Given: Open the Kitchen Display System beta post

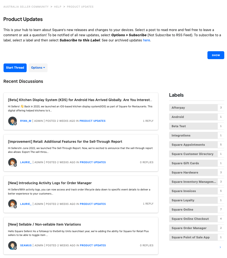Looking at the screenshot, I should pyautogui.click(x=80, y=100).
